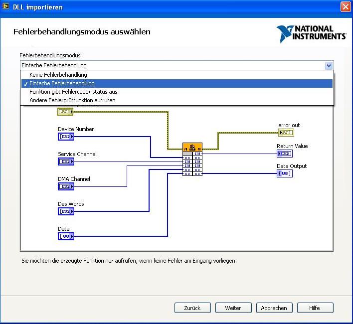353x324 pixels.
Task: Click the Des Words I32 terminal icon
Action: [65, 211]
